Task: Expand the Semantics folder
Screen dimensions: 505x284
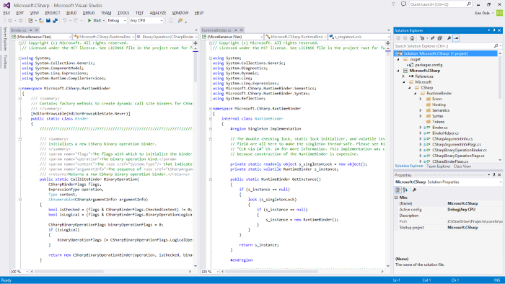Action: [x=421, y=110]
